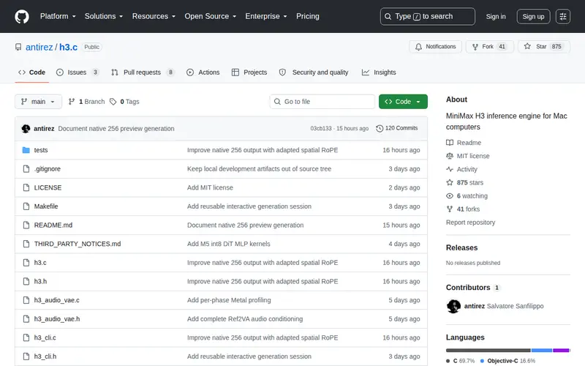Viewport: 585px width, 366px height.
Task: Click the commit history clock icon
Action: (380, 129)
